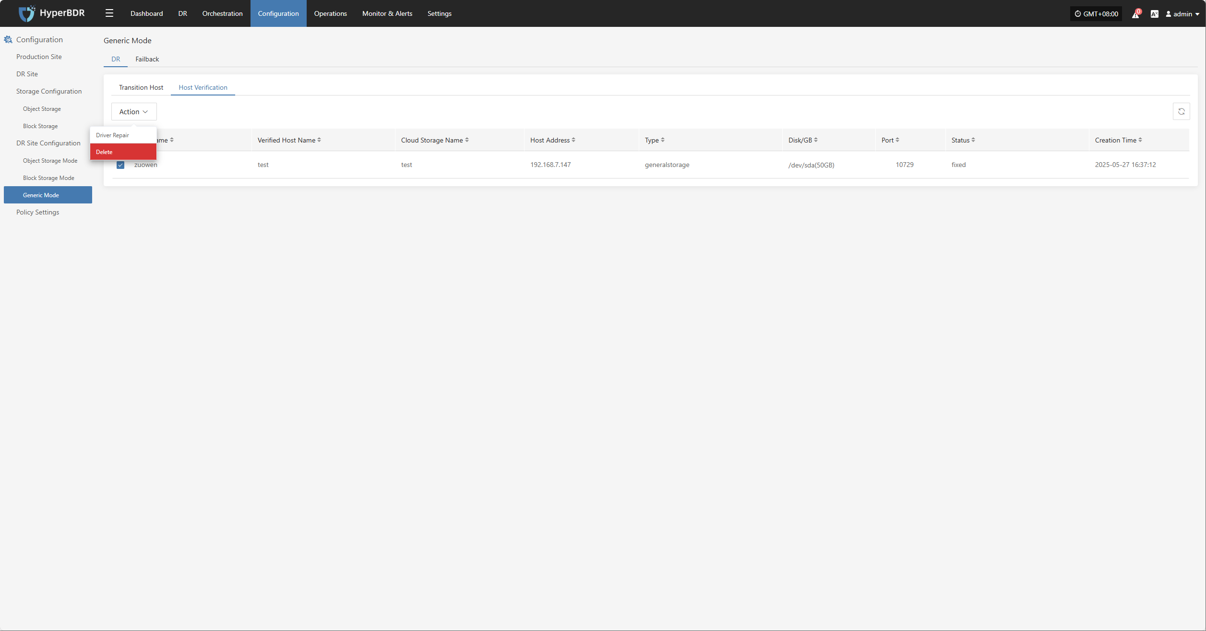Choose Driver Repair from Action menu
Viewport: 1206px width, 631px height.
click(123, 135)
